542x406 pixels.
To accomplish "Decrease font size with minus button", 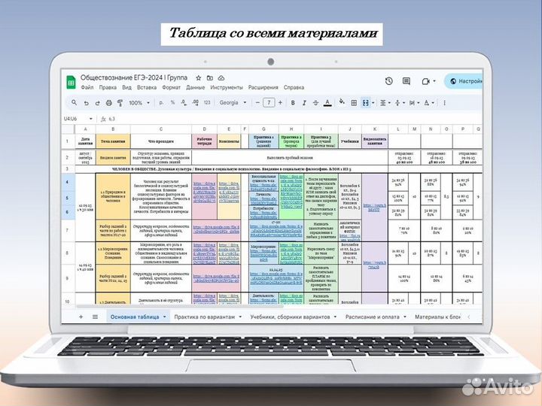I will tap(257, 102).
